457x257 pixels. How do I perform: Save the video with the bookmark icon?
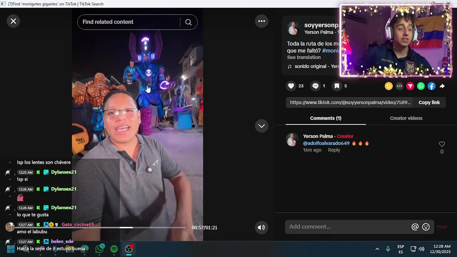[337, 86]
